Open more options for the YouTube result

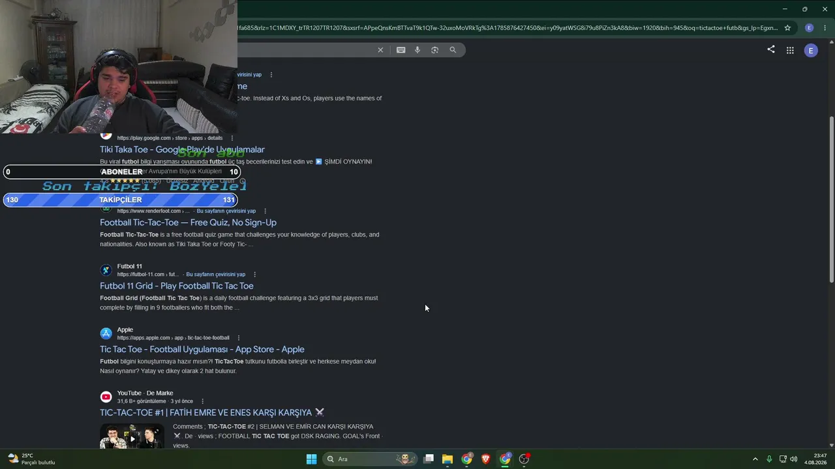coord(203,401)
